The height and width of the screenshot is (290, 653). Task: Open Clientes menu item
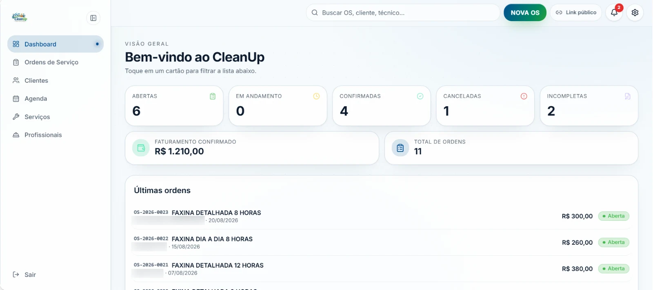click(x=56, y=80)
